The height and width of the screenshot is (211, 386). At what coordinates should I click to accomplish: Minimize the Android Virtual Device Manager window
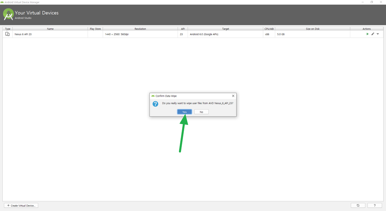pyautogui.click(x=362, y=2)
